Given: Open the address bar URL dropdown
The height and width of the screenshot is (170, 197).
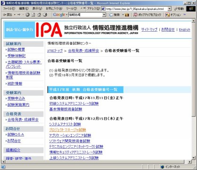Looking at the screenshot, I should [170, 9].
